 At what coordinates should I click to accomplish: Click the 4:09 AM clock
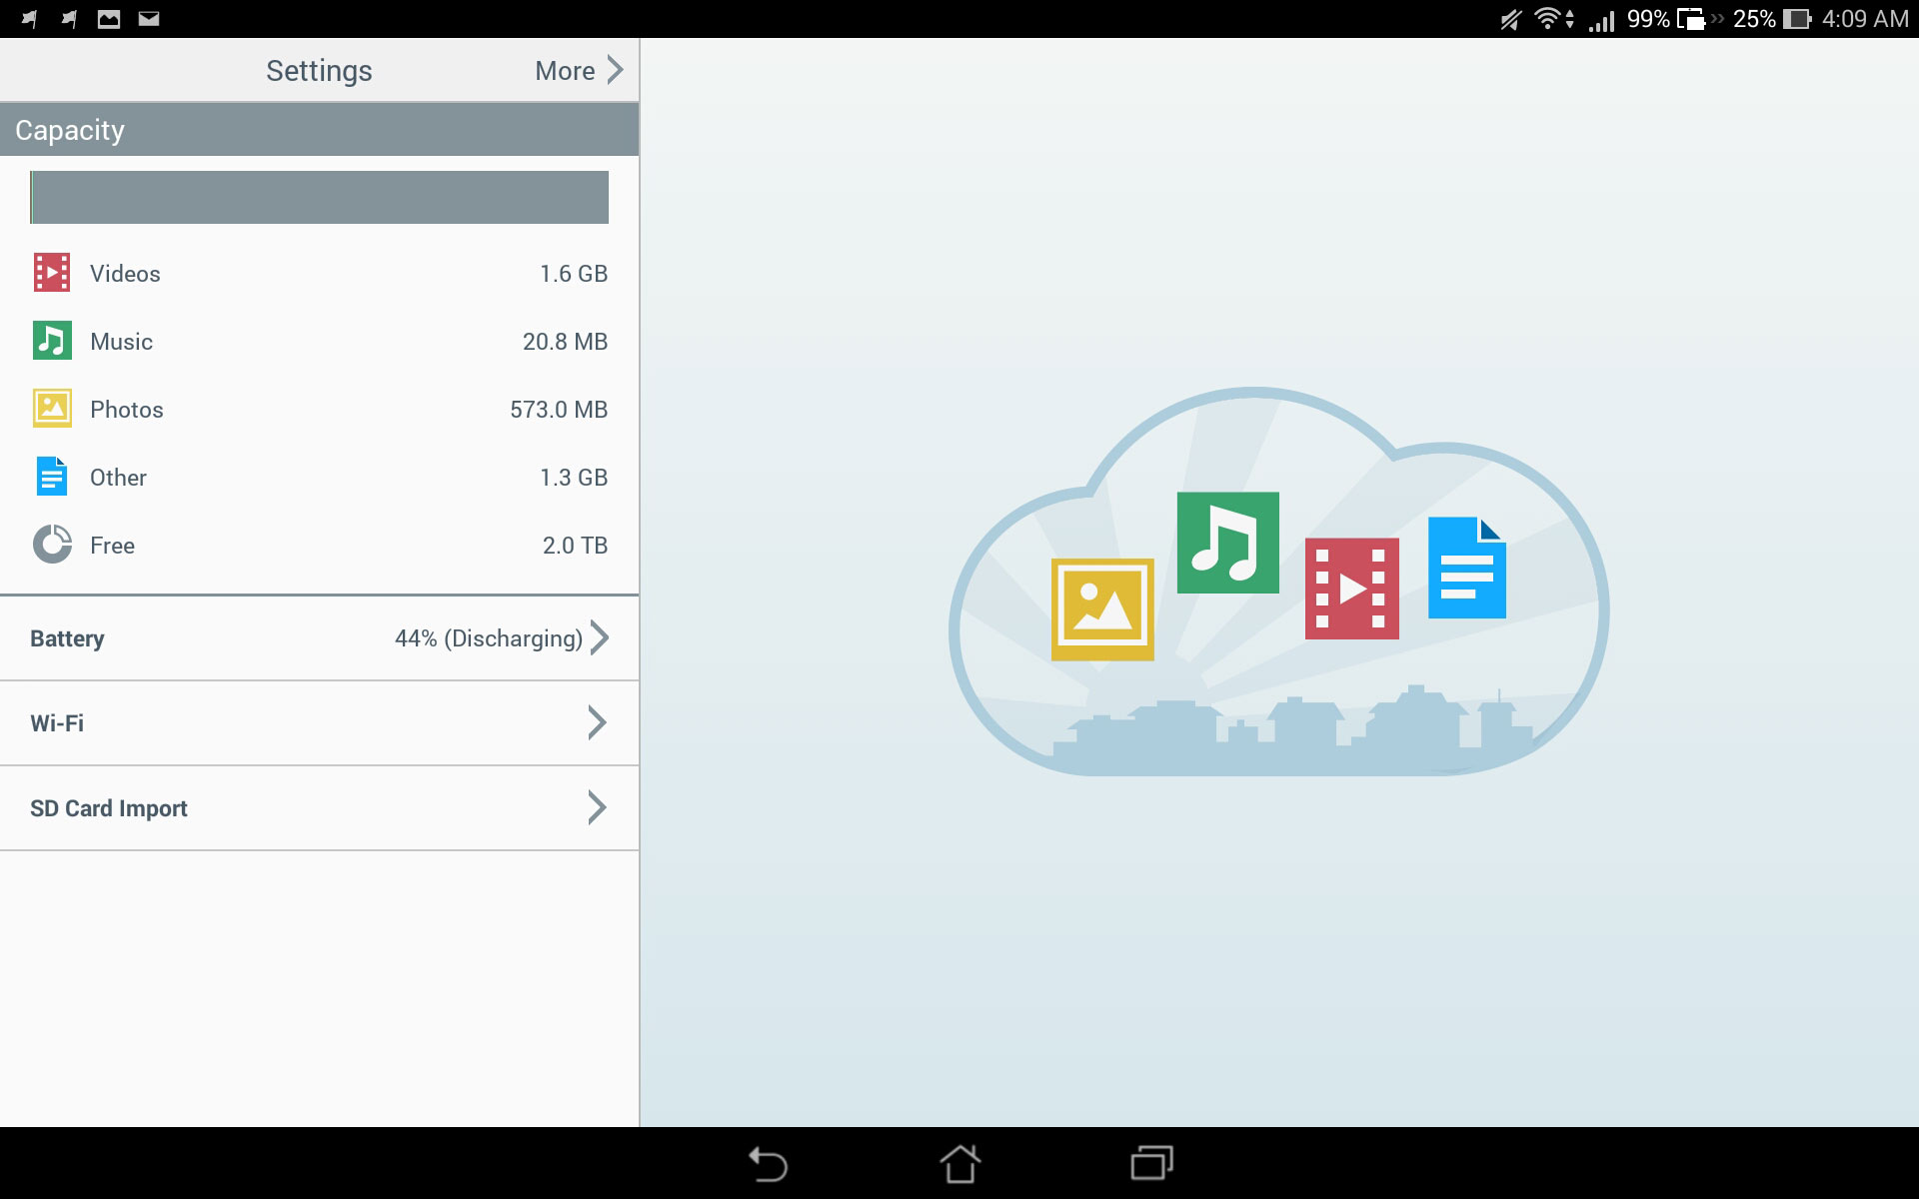coord(1865,19)
